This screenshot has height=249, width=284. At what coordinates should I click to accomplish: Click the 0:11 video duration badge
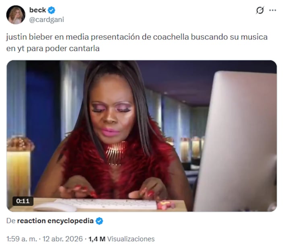point(23,201)
